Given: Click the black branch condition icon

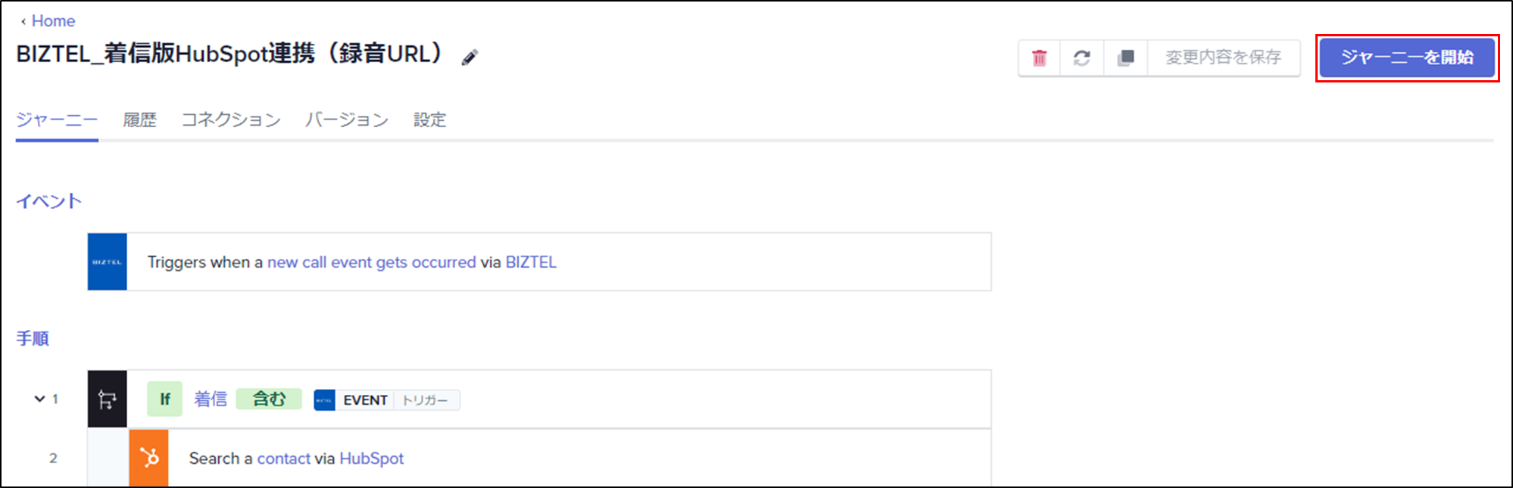Looking at the screenshot, I should 108,399.
